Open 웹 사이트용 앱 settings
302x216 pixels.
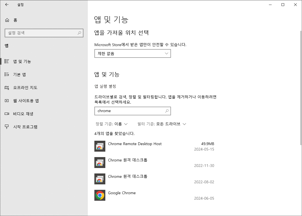[x=44, y=101]
